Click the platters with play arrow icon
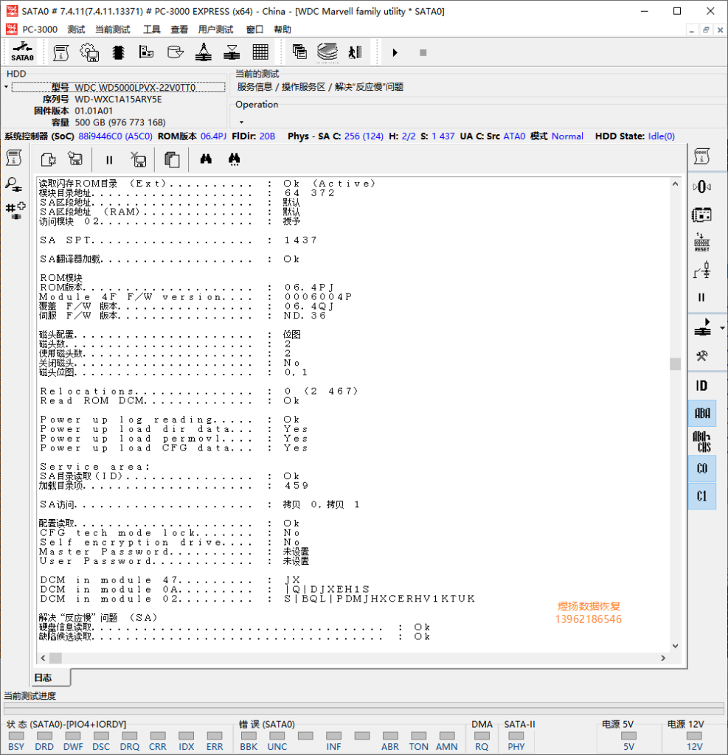Viewport: 728px width, 755px height. coord(702,328)
